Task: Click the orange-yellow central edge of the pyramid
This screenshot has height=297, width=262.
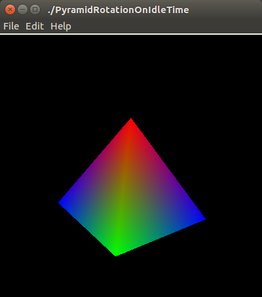Action: point(124,186)
